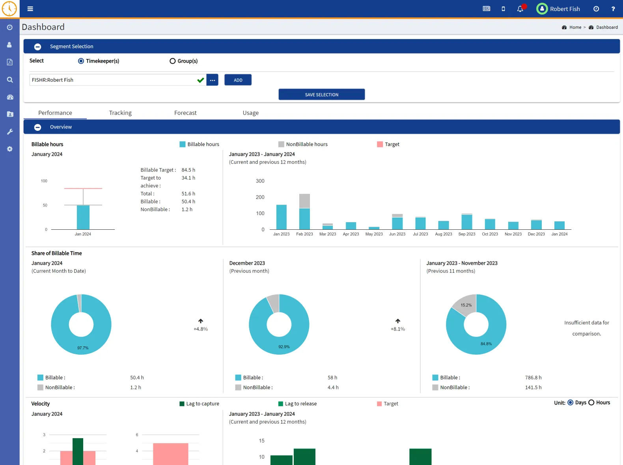Go to Home via breadcrumb link

(x=575, y=27)
